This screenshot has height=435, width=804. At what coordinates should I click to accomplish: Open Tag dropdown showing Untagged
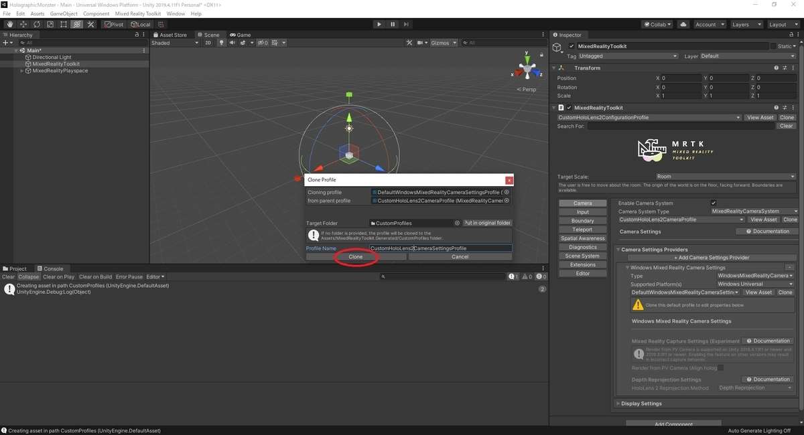tap(628, 56)
